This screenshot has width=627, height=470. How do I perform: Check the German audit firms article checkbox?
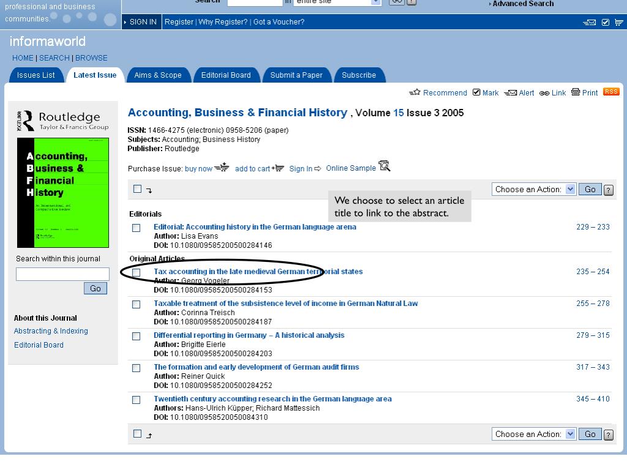click(x=137, y=368)
